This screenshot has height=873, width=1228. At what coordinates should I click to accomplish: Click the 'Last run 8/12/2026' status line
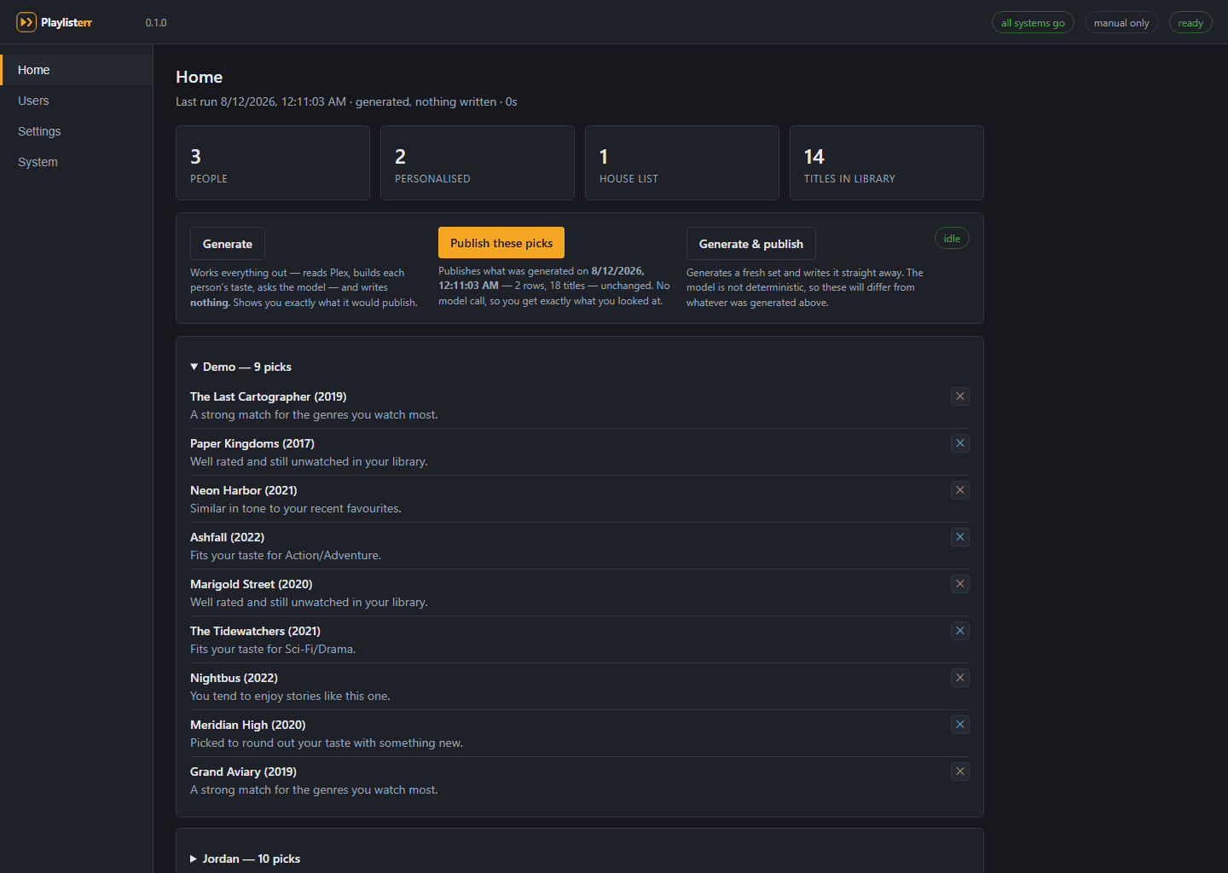click(346, 101)
